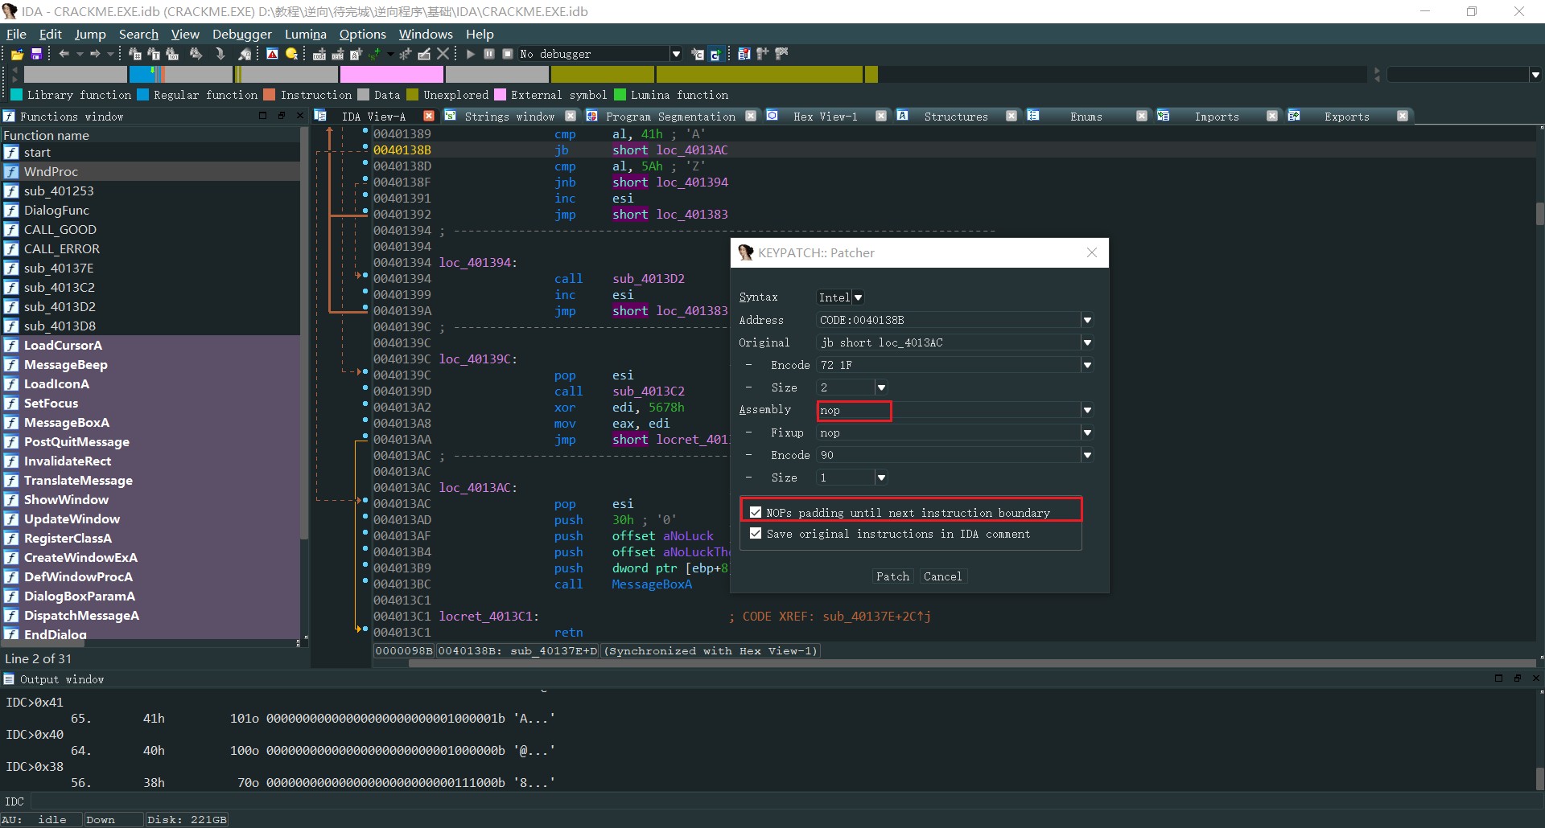1545x828 pixels.
Task: Click the Jump back arrow icon
Action: point(64,54)
